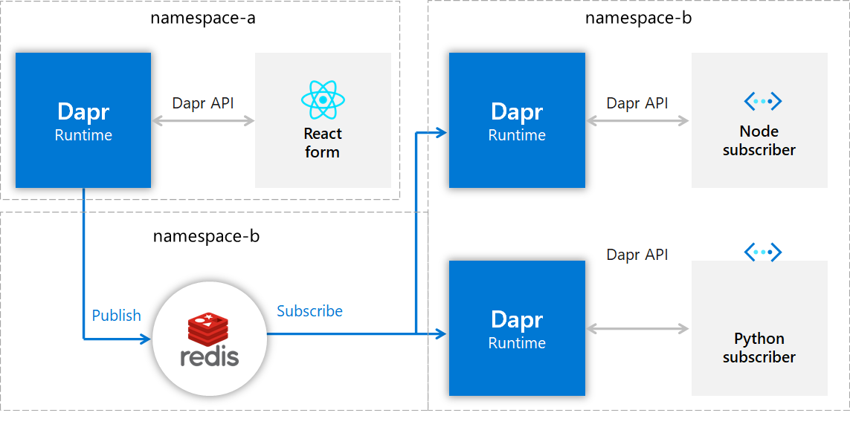Screen dimensions: 850x430
Task: Click the gray double arrow beside Python subscriber
Action: 637,328
